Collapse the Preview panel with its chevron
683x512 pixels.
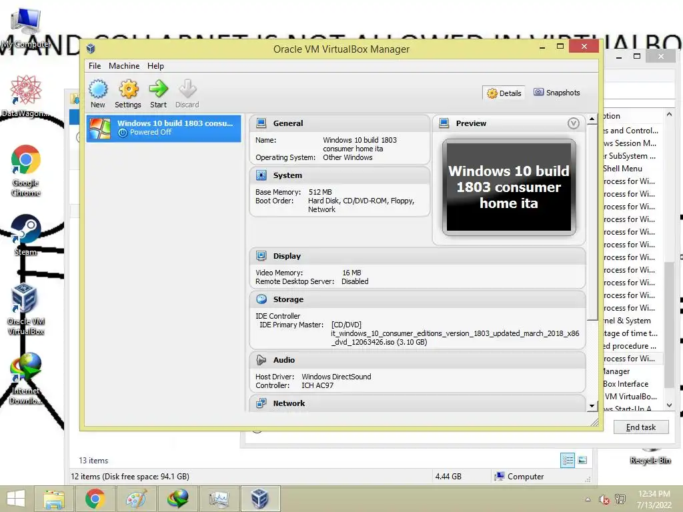(x=574, y=123)
